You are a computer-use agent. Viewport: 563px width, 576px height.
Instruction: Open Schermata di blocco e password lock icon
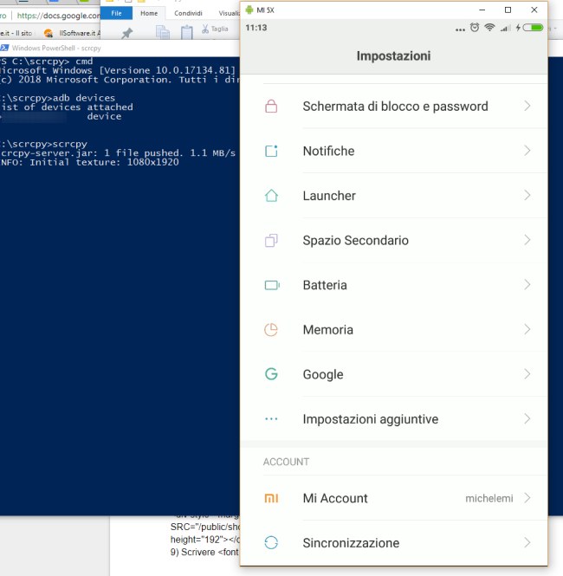point(271,107)
